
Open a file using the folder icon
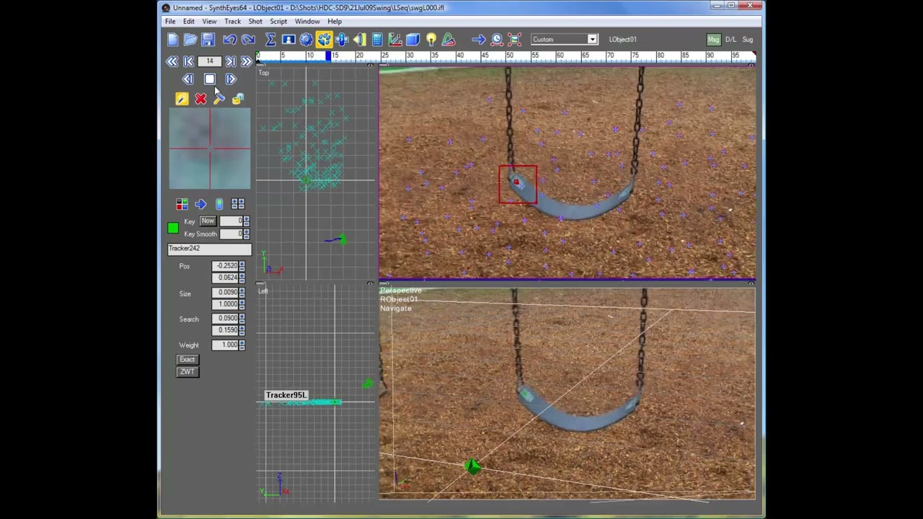click(190, 40)
